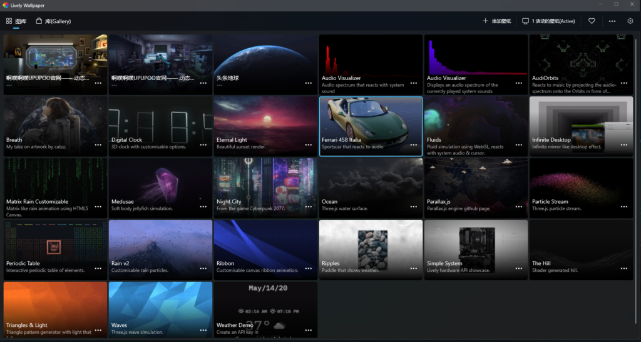Open more options for Periodic Table
Screen dimensions: 641x342
[98, 269]
